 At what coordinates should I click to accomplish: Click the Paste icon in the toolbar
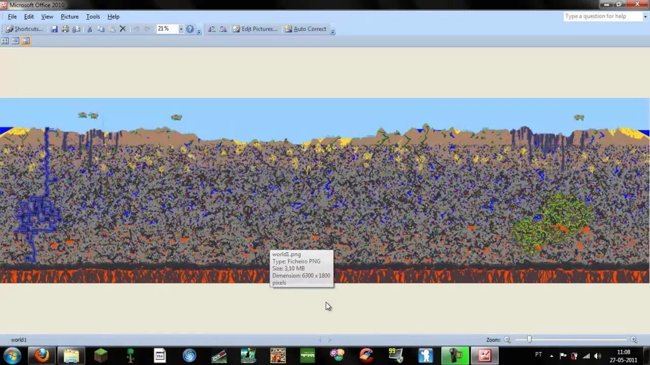coord(112,29)
